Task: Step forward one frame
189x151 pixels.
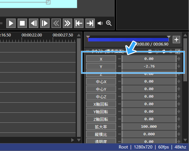Action: click(x=45, y=23)
